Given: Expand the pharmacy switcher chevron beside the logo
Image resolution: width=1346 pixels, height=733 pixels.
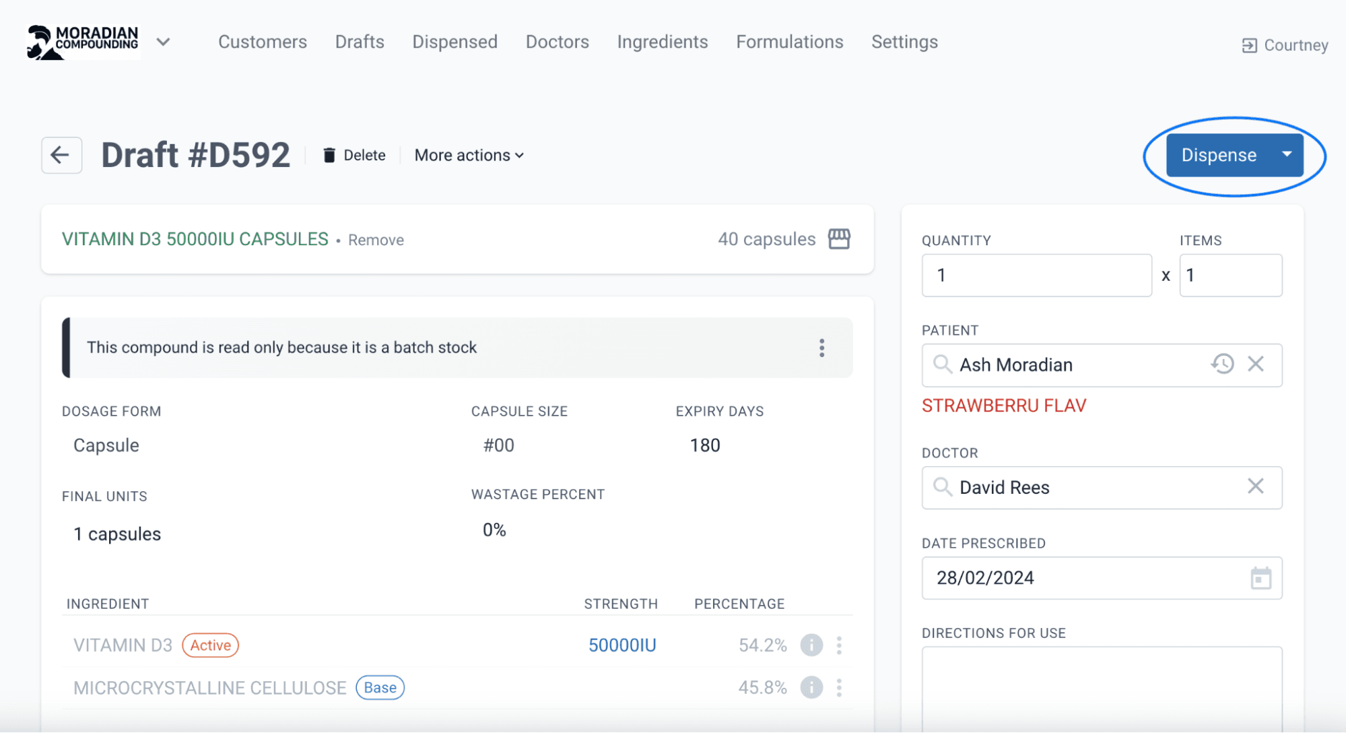Looking at the screenshot, I should pyautogui.click(x=163, y=42).
